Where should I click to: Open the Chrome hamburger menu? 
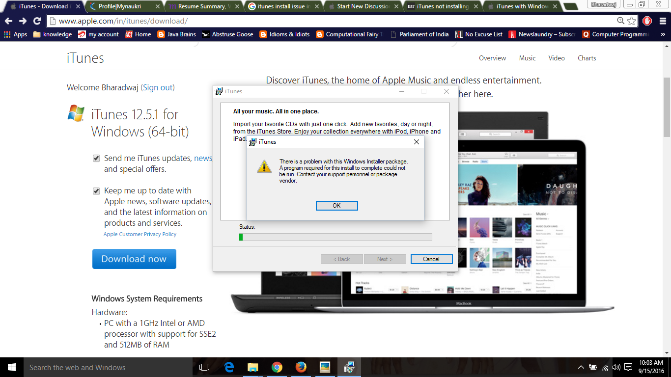[662, 21]
